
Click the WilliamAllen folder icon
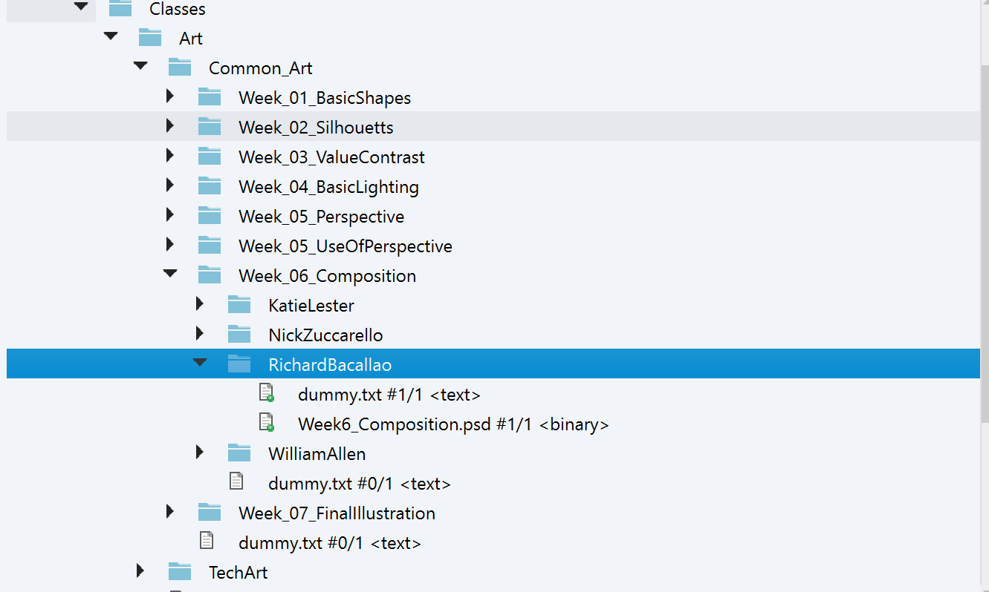tap(239, 453)
